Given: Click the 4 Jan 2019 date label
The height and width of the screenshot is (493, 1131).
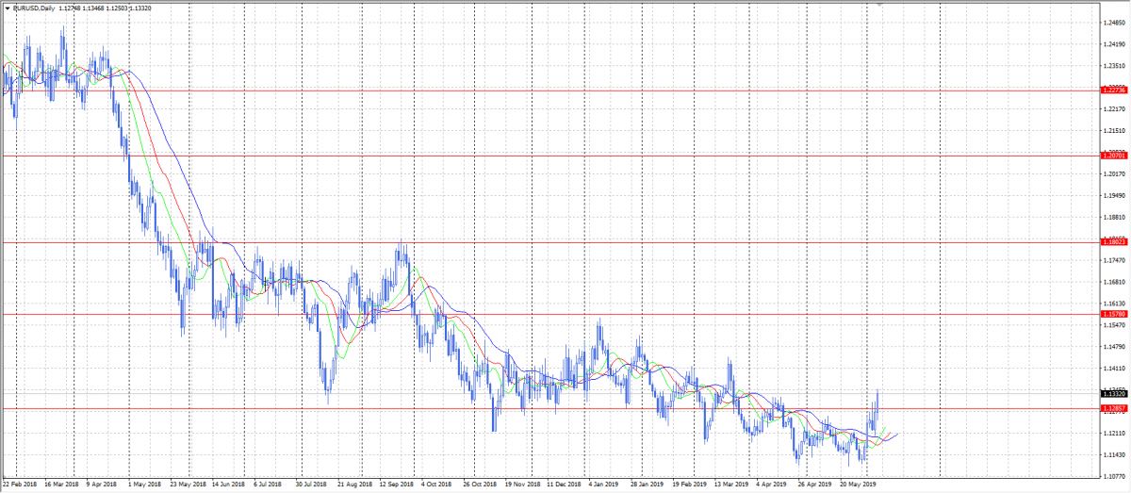Looking at the screenshot, I should click(602, 485).
